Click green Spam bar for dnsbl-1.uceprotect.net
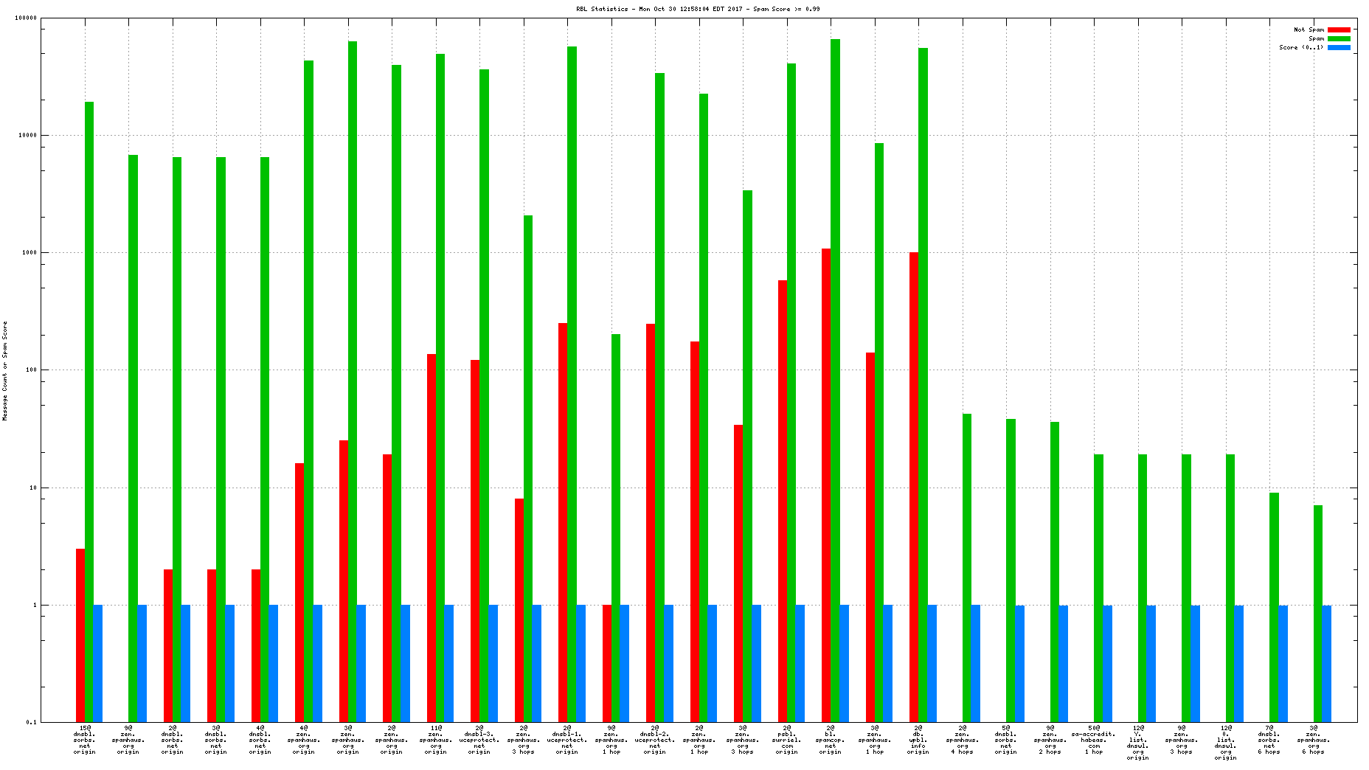The height and width of the screenshot is (770, 1369). coord(572,384)
